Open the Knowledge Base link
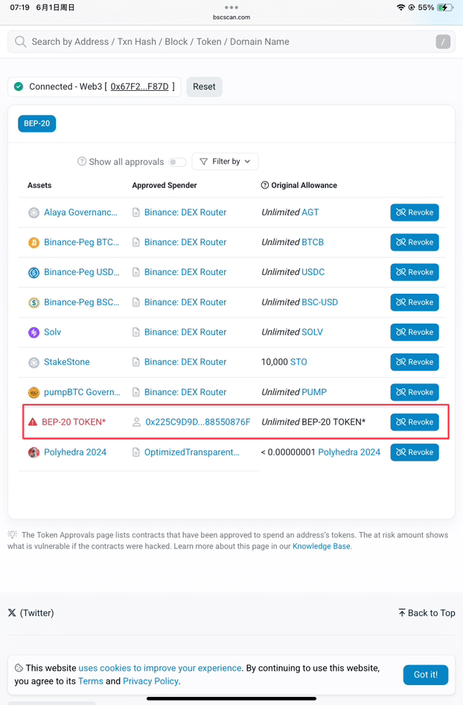Image resolution: width=463 pixels, height=705 pixels. [x=321, y=546]
